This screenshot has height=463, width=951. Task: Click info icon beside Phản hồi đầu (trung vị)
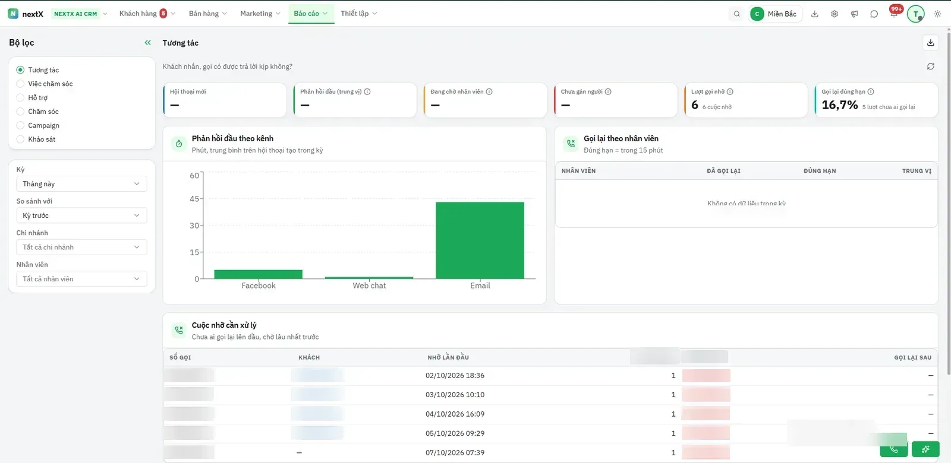367,91
